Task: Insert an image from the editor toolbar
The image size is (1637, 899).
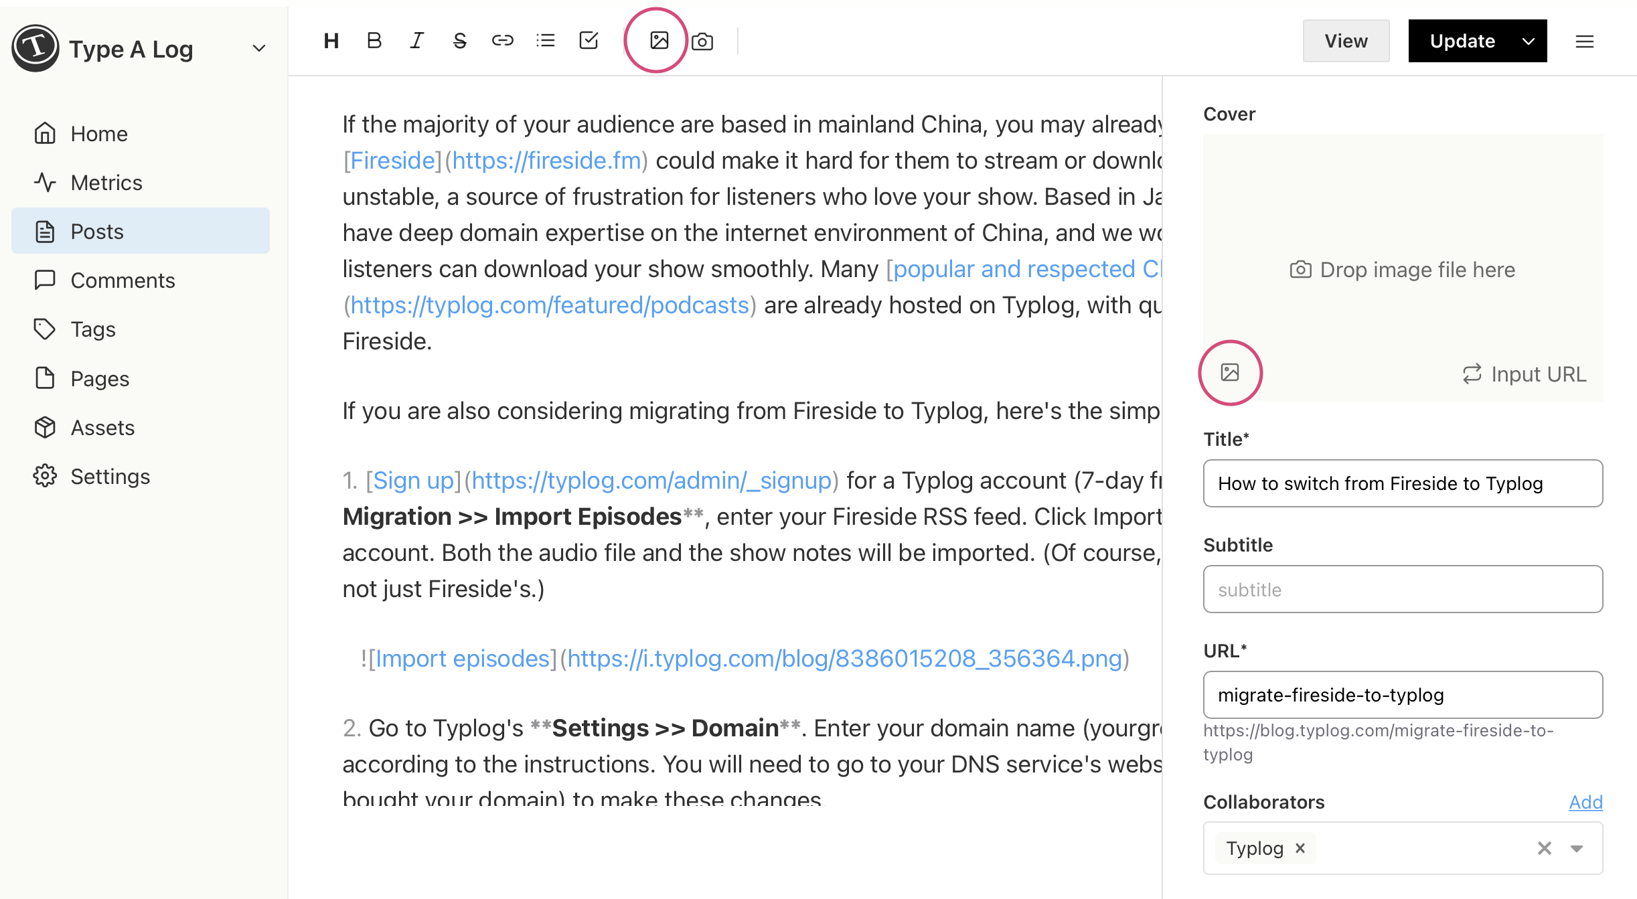Action: 659,41
